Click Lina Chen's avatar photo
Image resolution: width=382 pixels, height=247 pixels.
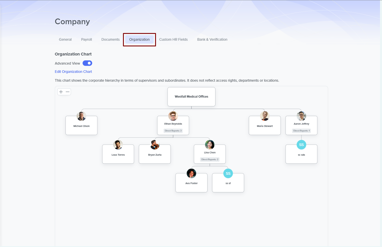(210, 145)
